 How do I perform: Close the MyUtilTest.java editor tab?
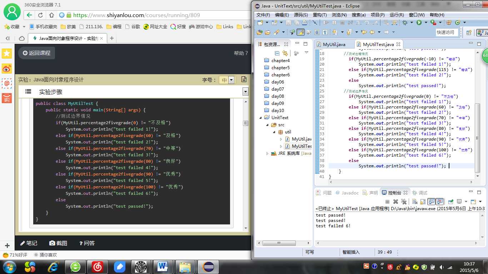[x=398, y=44]
